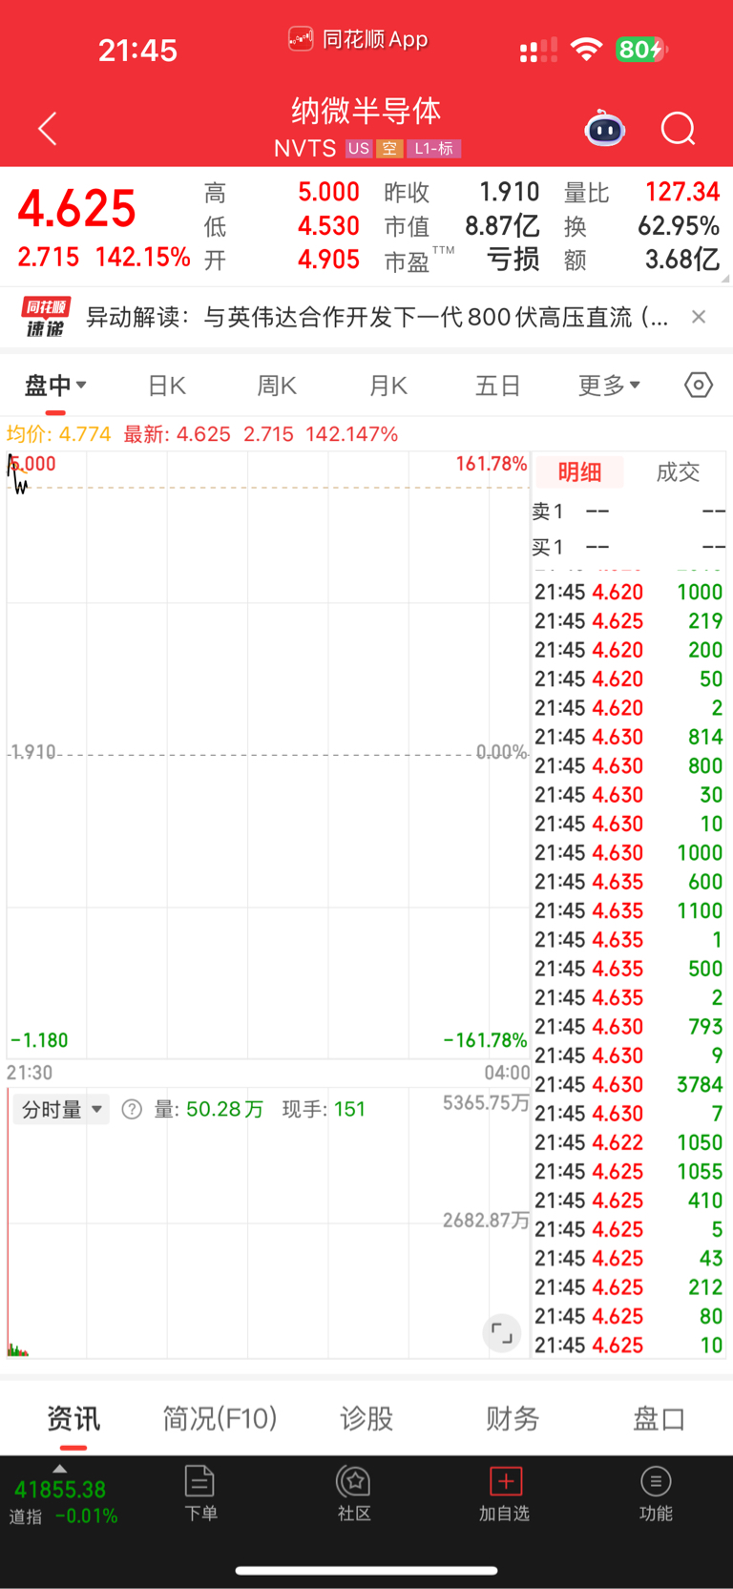The width and height of the screenshot is (733, 1589).
Task: Tap the 换 62.95% turnover value
Action: coord(679,226)
